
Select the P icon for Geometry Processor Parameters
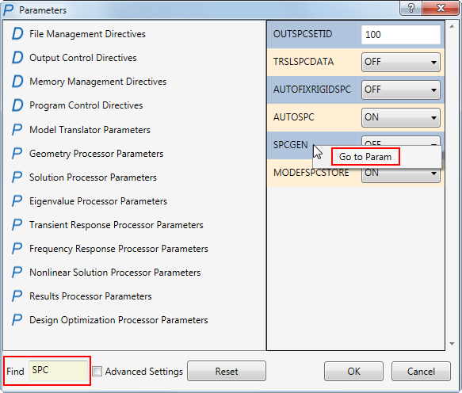[x=17, y=154]
